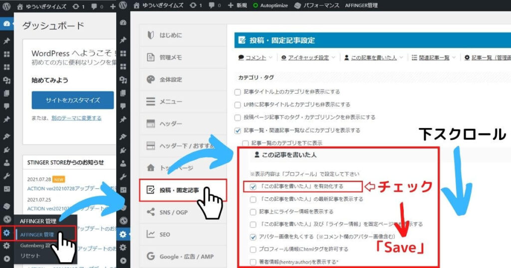Open ACTION ver20210728 update notice link
Viewport: 511px width, 268px height.
click(x=72, y=188)
